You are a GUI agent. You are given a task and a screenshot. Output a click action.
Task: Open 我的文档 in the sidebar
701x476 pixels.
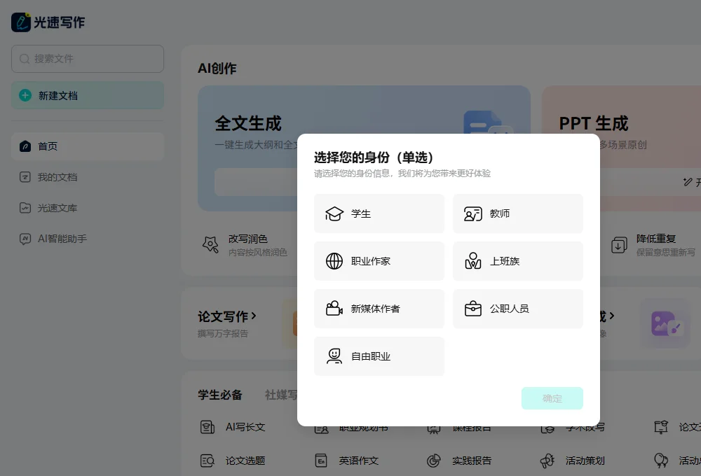point(88,177)
